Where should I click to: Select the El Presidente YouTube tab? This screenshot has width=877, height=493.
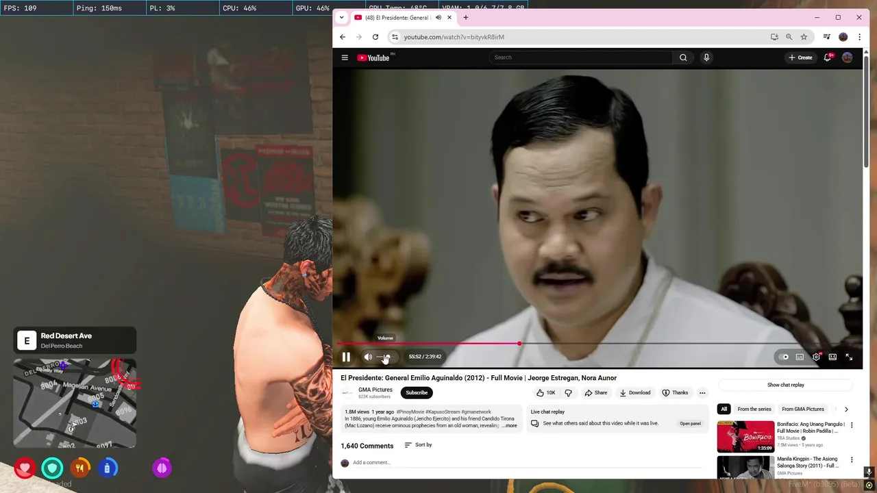click(x=404, y=18)
